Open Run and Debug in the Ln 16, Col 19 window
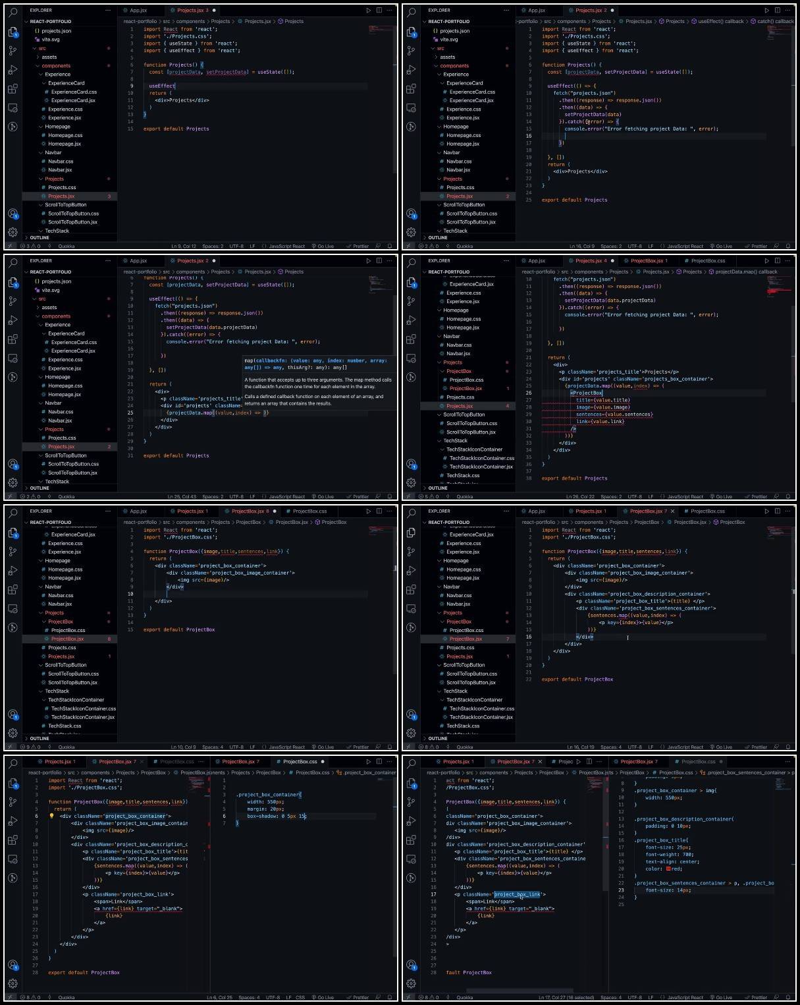Viewport: 800px width, 1005px height. (x=411, y=570)
